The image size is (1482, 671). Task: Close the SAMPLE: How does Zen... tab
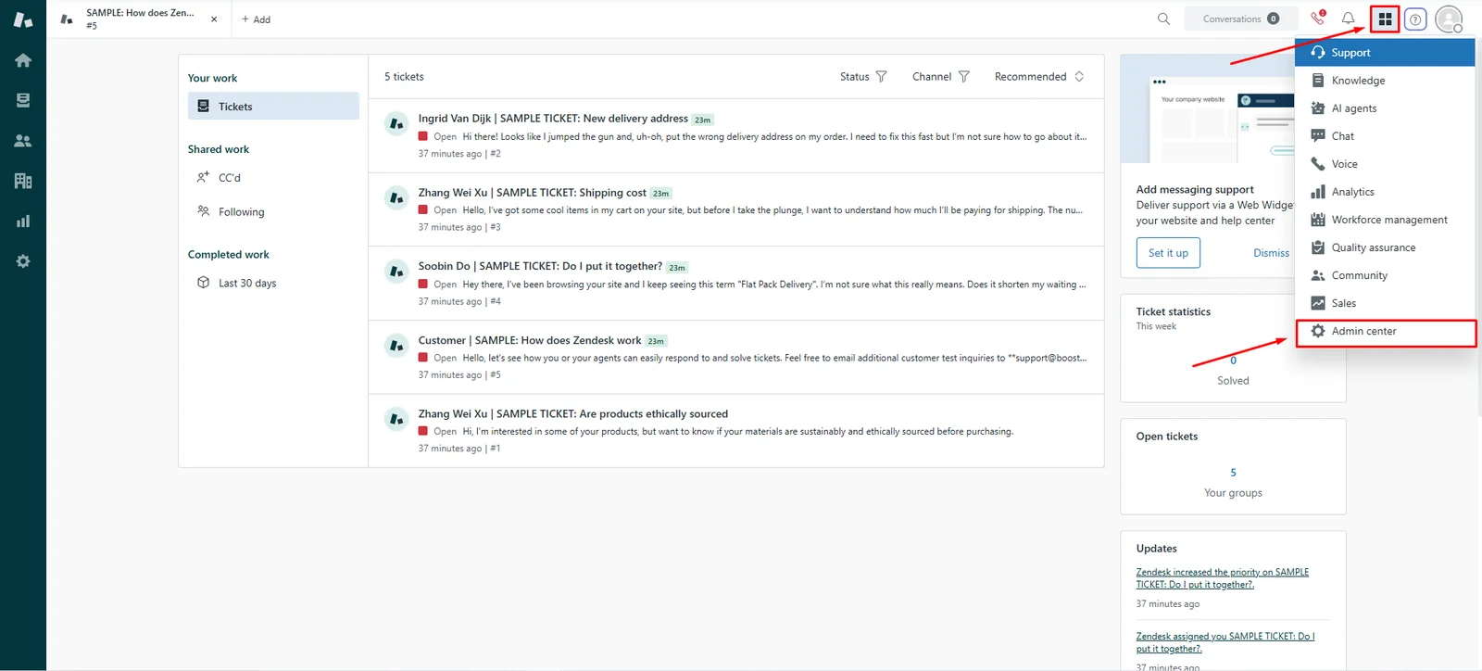pyautogui.click(x=214, y=19)
